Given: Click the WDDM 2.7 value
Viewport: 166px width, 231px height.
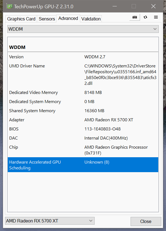Looking at the screenshot, I should [x=95, y=57].
